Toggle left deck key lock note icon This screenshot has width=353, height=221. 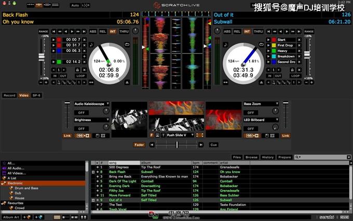[x=91, y=45]
